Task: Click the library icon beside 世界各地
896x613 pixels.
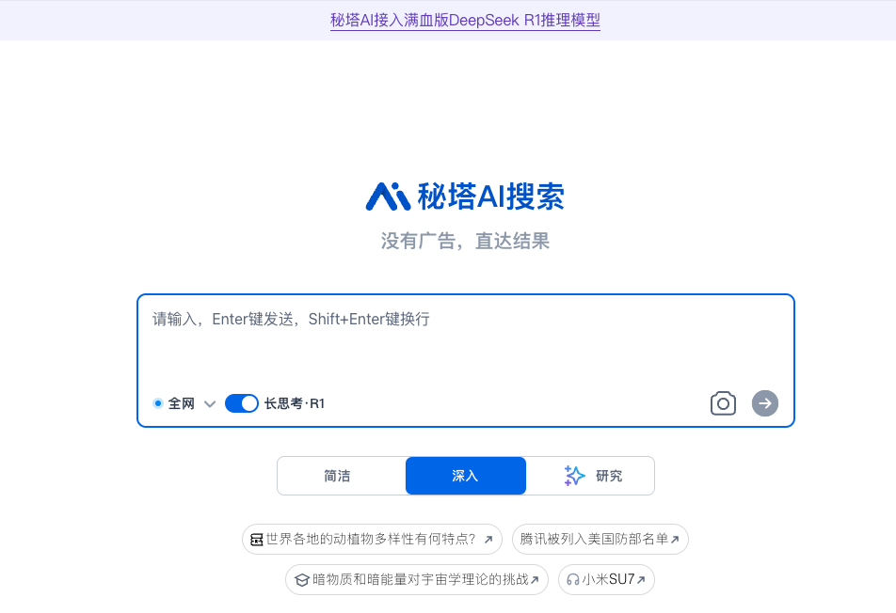Action: (x=257, y=540)
